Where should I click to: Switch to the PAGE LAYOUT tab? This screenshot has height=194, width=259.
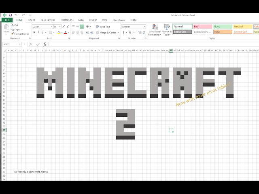[48, 20]
